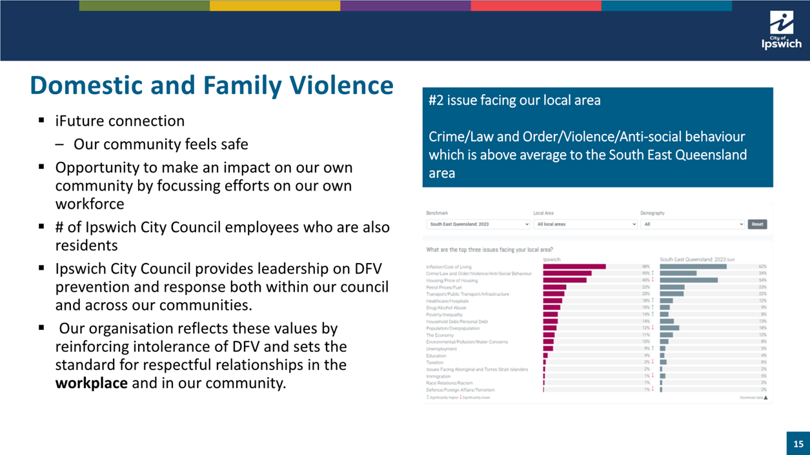Click green up arrow beside Crime 45%
Image resolution: width=810 pixels, height=455 pixels.
pyautogui.click(x=653, y=273)
